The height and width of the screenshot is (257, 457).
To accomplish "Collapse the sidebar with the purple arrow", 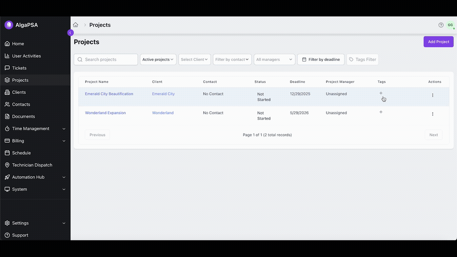I will [x=70, y=33].
